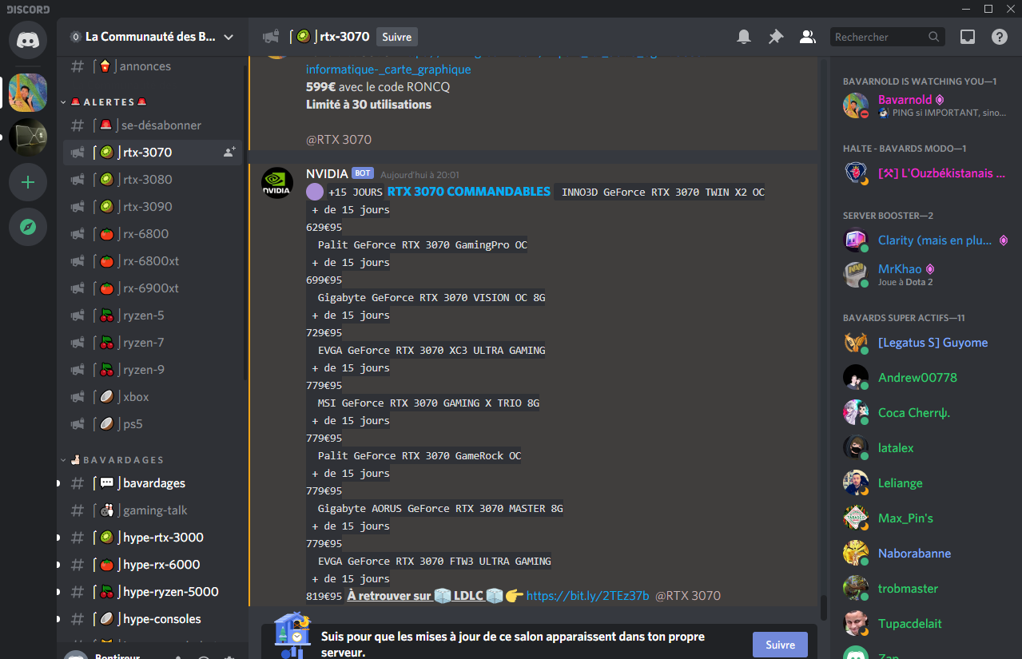Screen dimensions: 1022x659
Task: Click announcement megaphone icon in channel header
Action: pyautogui.click(x=271, y=37)
